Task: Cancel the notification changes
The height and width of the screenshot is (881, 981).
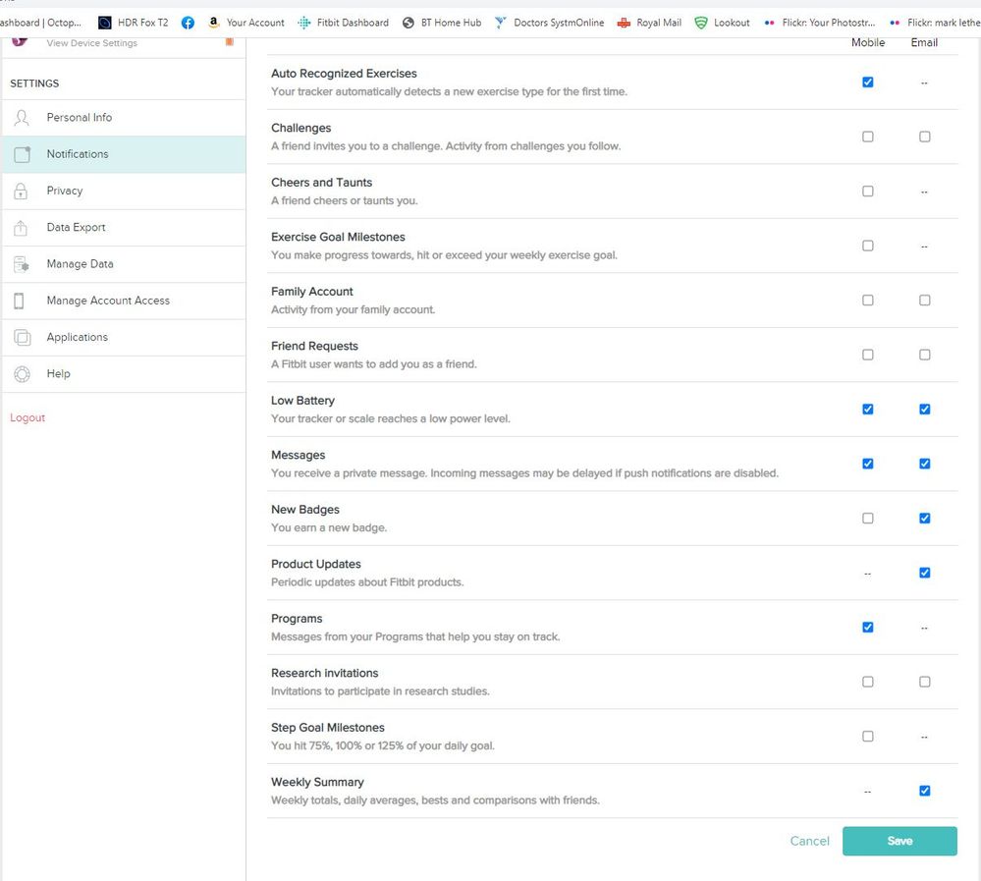Action: tap(809, 841)
